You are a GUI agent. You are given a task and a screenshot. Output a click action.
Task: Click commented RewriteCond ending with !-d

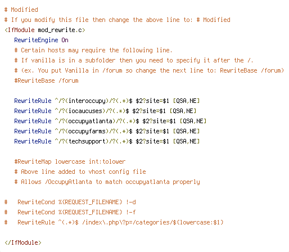coord(70,202)
